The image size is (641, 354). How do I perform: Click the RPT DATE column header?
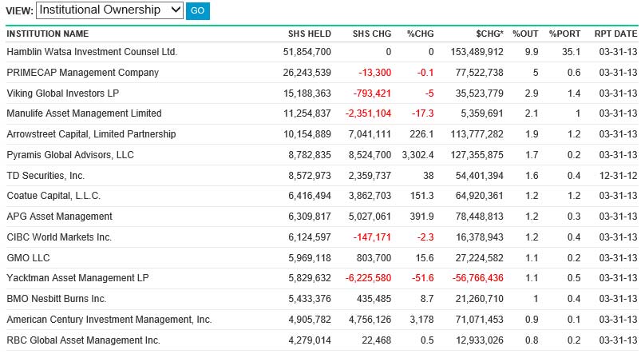pos(615,34)
